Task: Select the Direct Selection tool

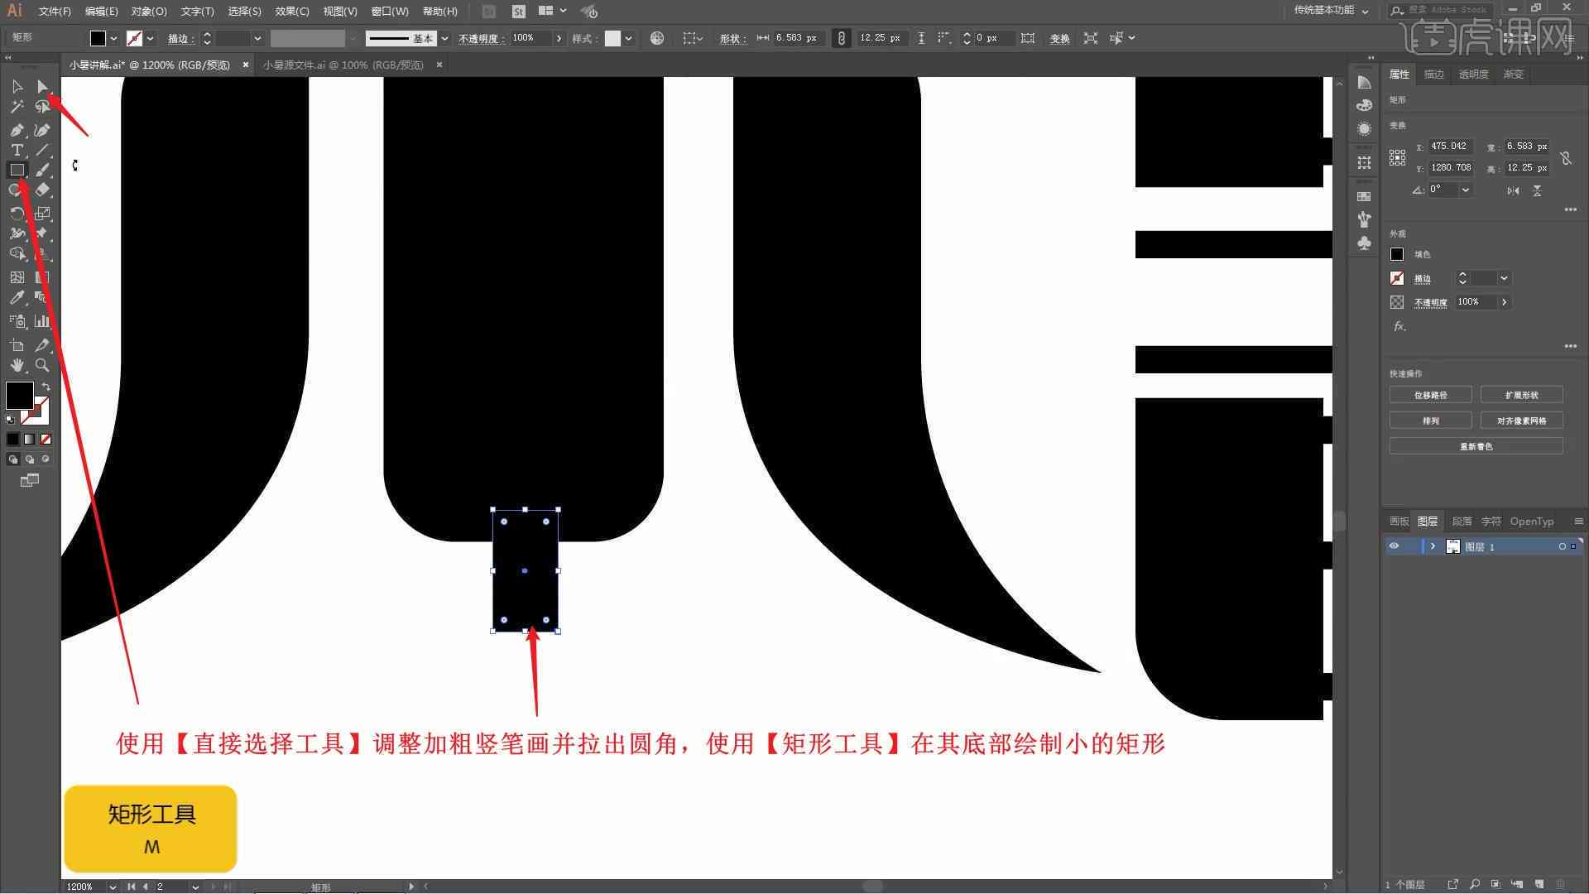Action: point(41,86)
